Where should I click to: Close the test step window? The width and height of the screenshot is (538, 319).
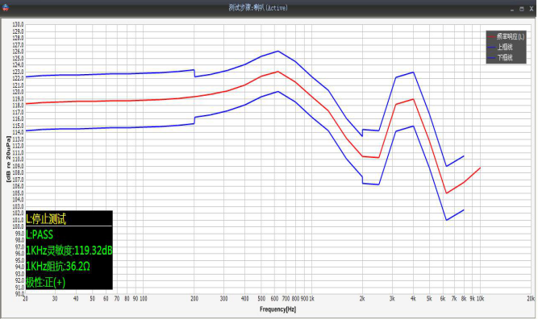click(x=531, y=9)
